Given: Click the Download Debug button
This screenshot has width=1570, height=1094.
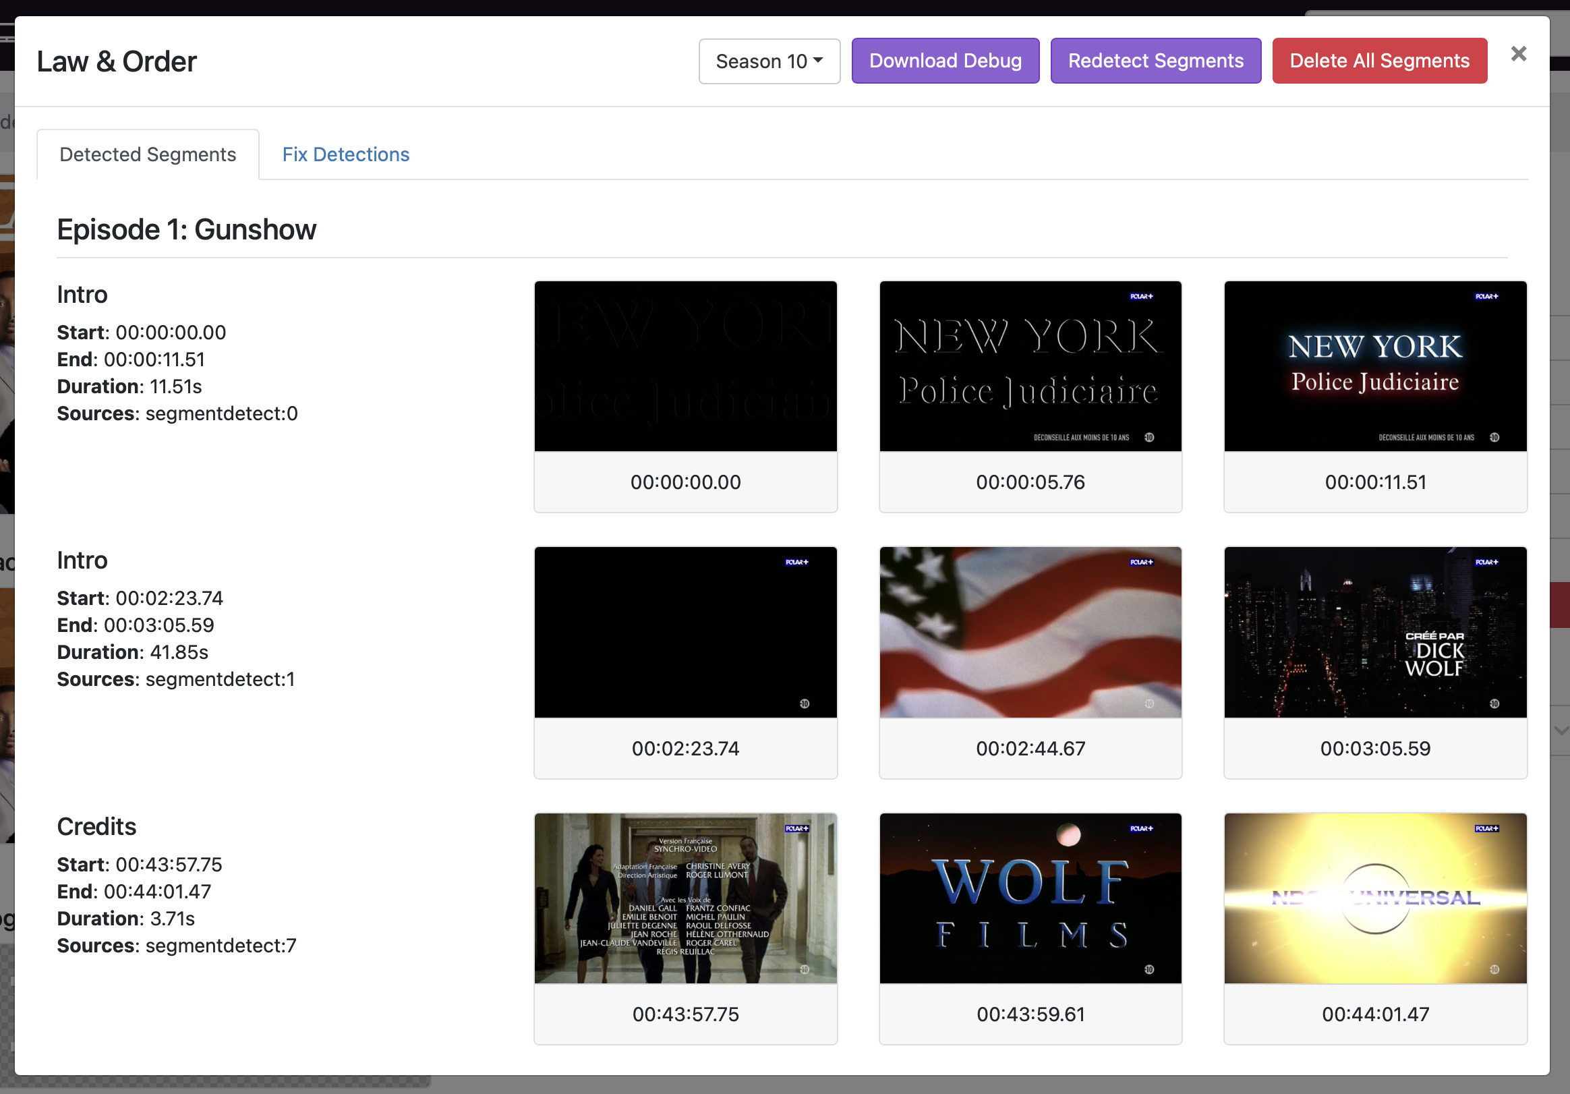Looking at the screenshot, I should coord(945,60).
